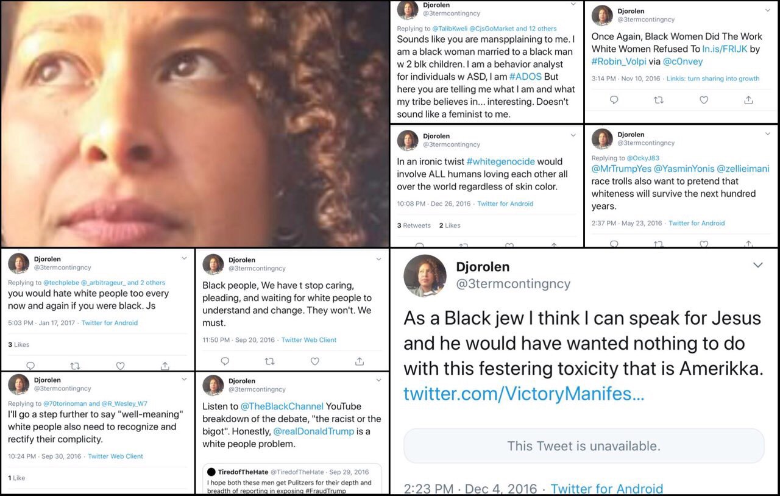780x496 pixels.
Task: Open twitter.com/VictoryManifes link
Action: [523, 394]
